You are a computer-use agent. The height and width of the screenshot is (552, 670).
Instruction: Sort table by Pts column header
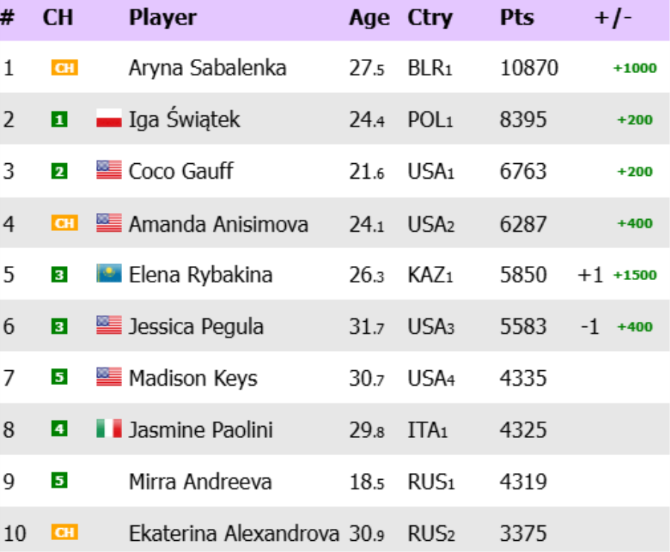pyautogui.click(x=517, y=18)
